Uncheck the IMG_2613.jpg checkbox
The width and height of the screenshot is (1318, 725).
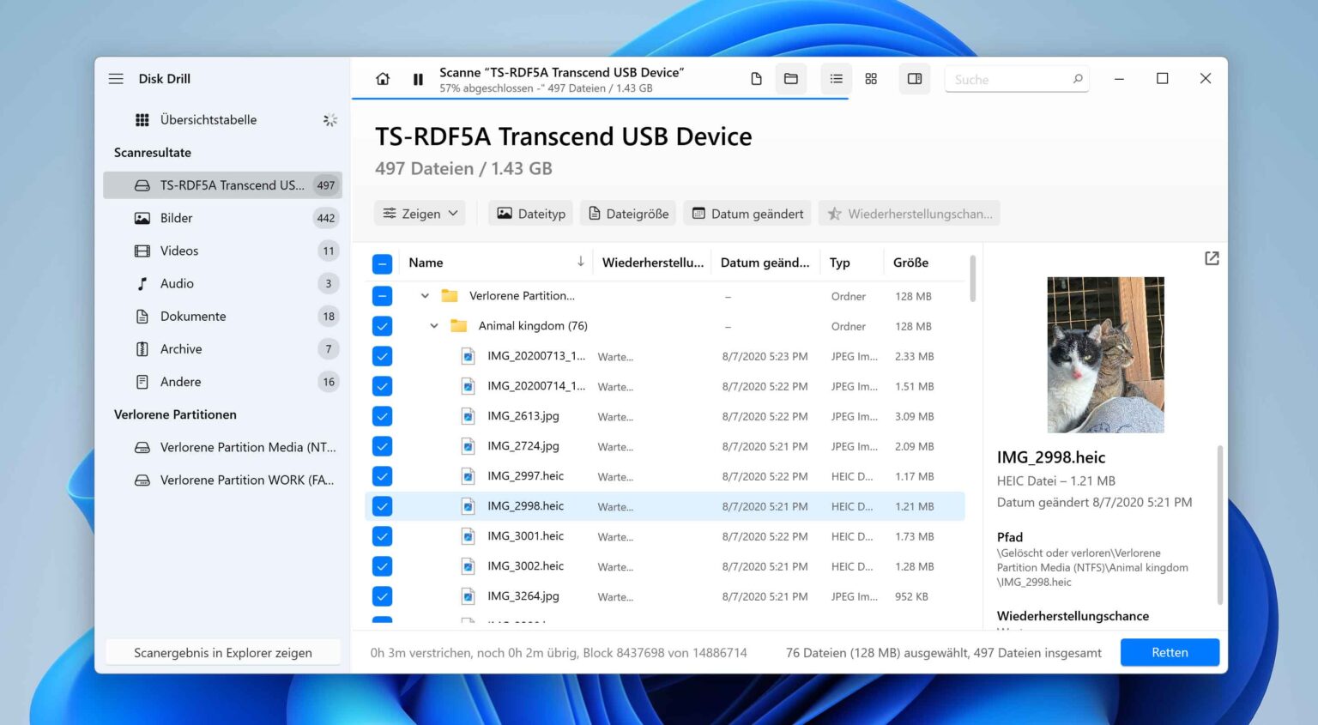click(383, 416)
